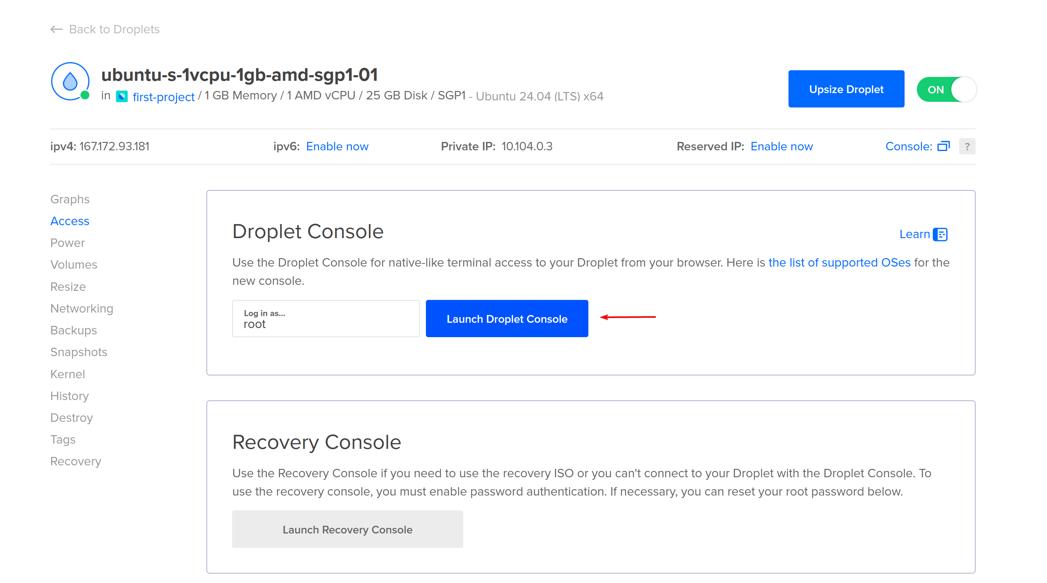This screenshot has height=583, width=1047.
Task: Open the Snapshots section
Action: pos(79,352)
